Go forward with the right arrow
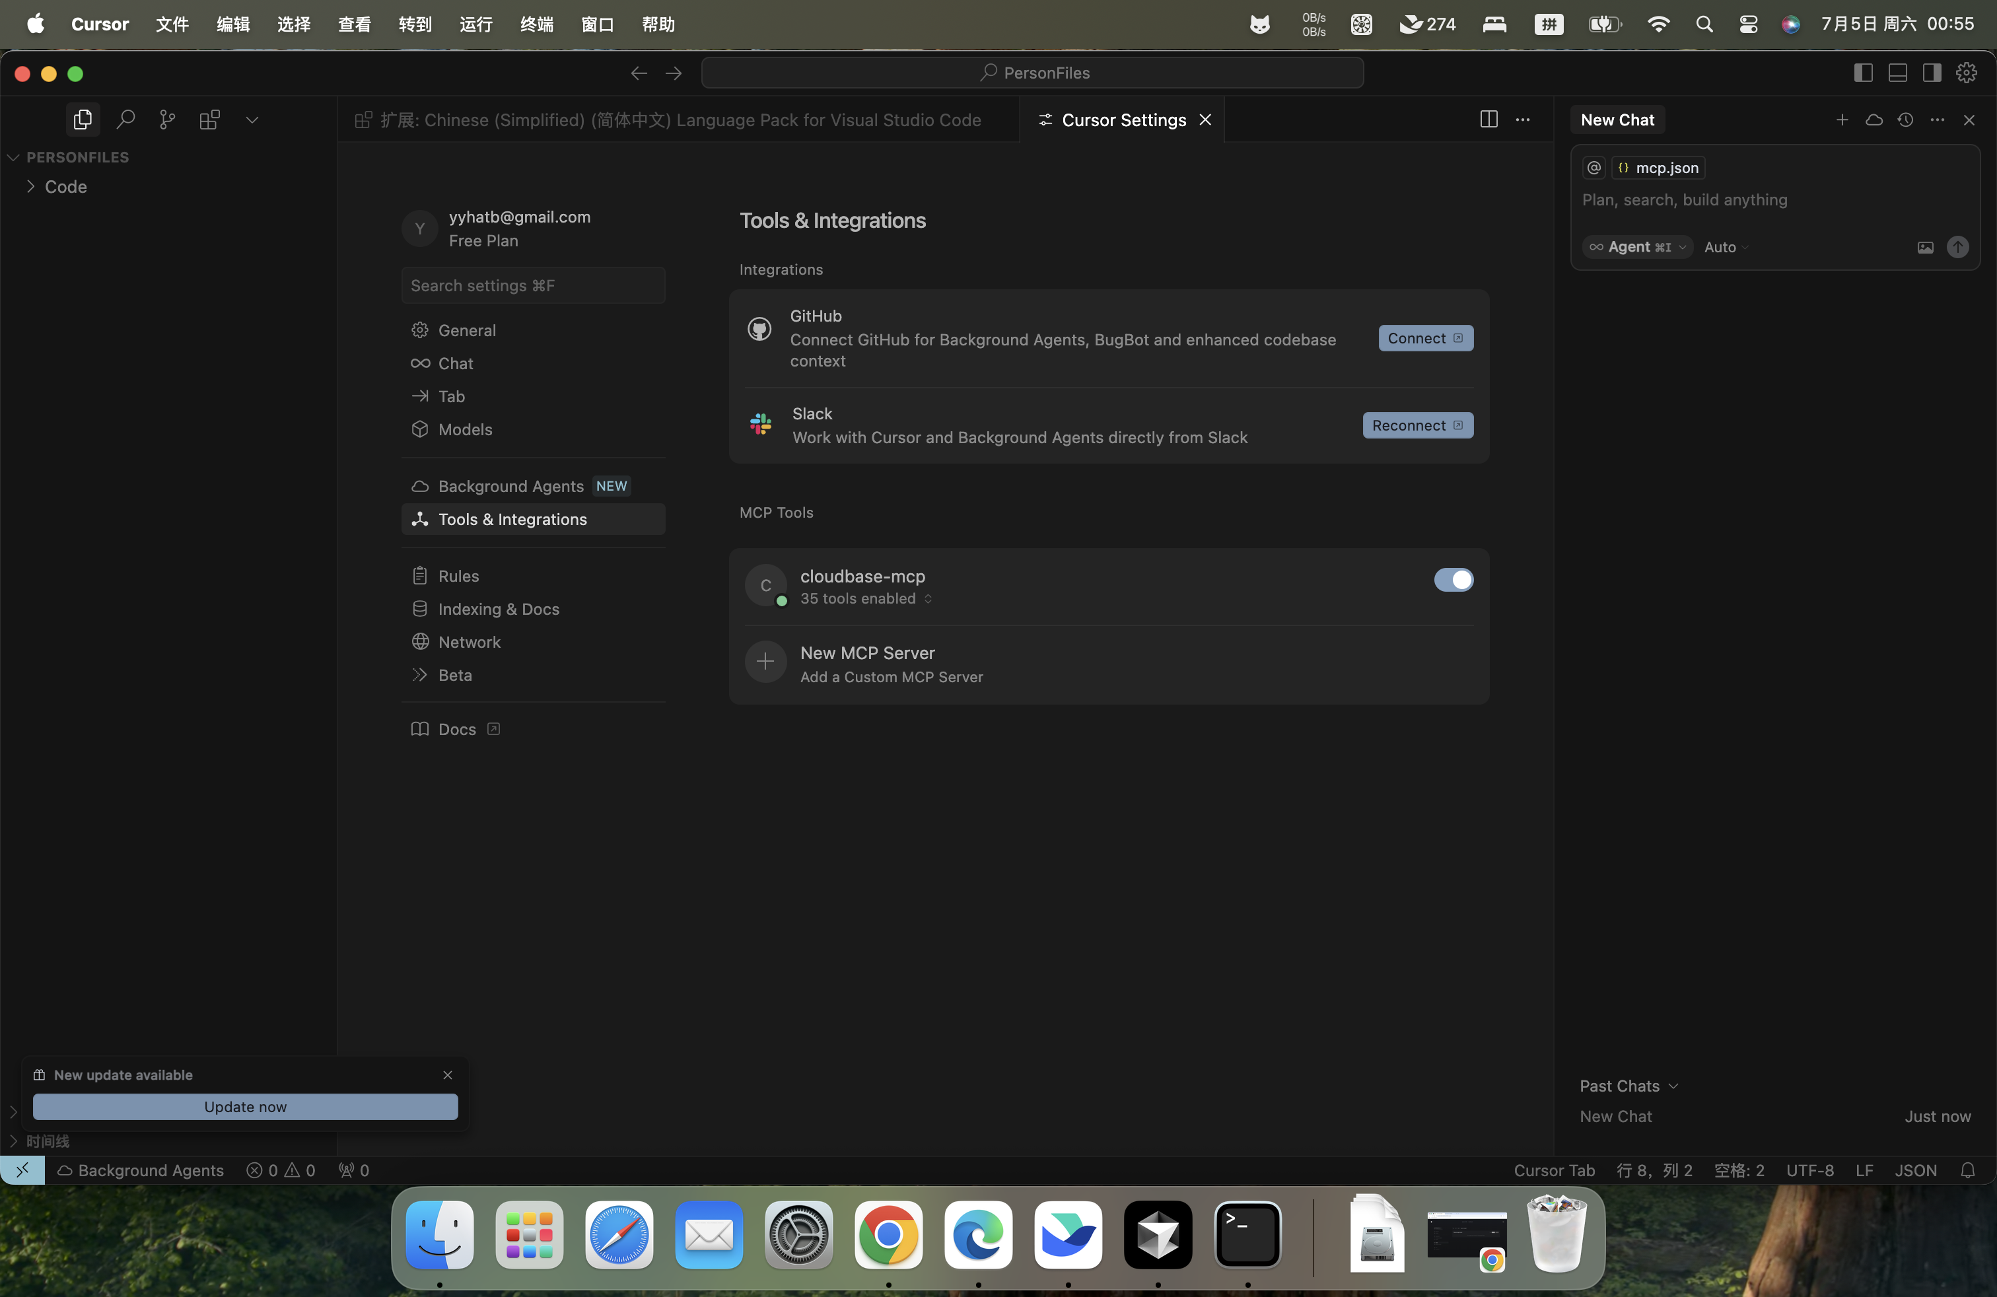Viewport: 1997px width, 1297px height. coord(674,73)
